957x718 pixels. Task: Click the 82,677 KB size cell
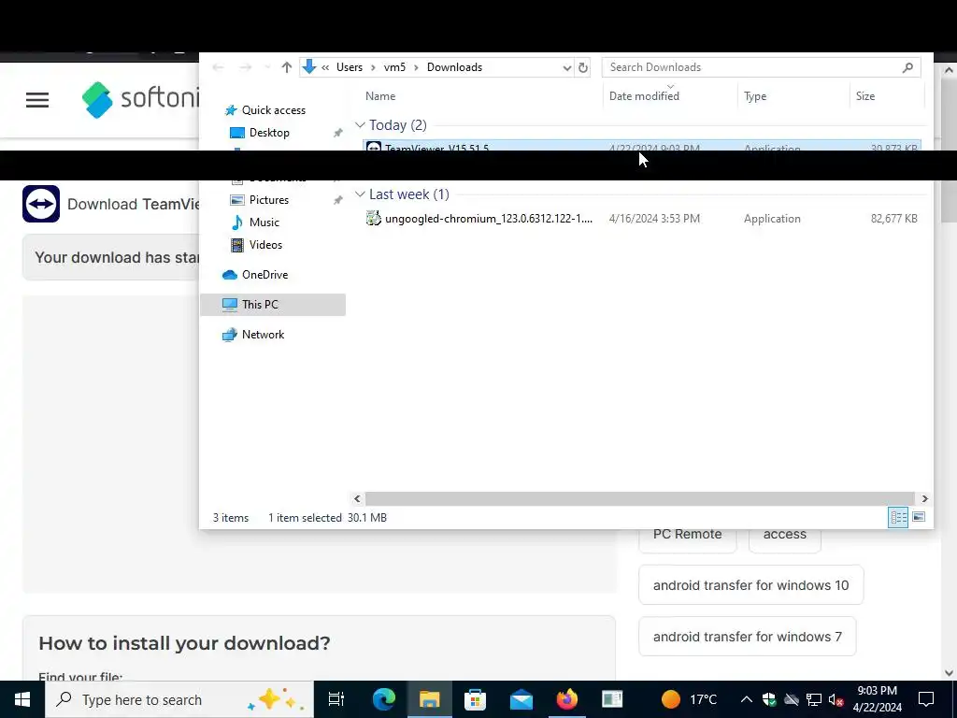click(893, 219)
